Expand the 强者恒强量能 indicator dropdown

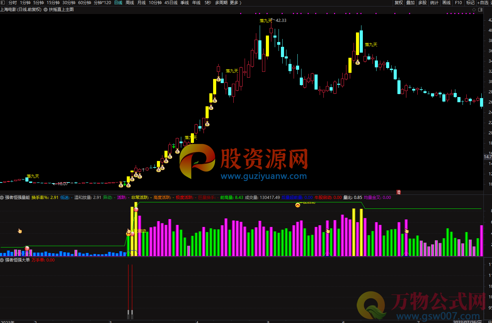[2, 198]
